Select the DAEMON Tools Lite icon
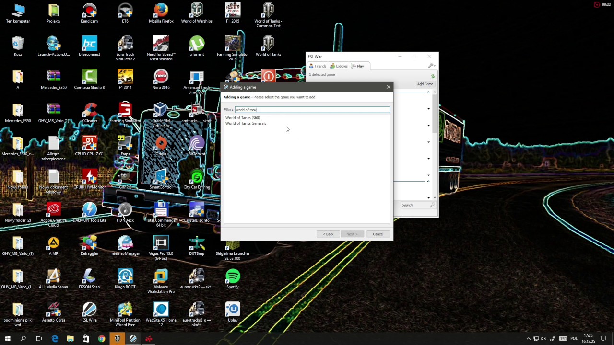This screenshot has height=345, width=614. [89, 212]
